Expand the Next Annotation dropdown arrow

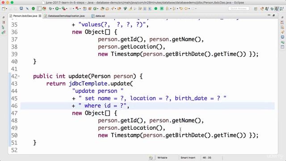point(171,8)
